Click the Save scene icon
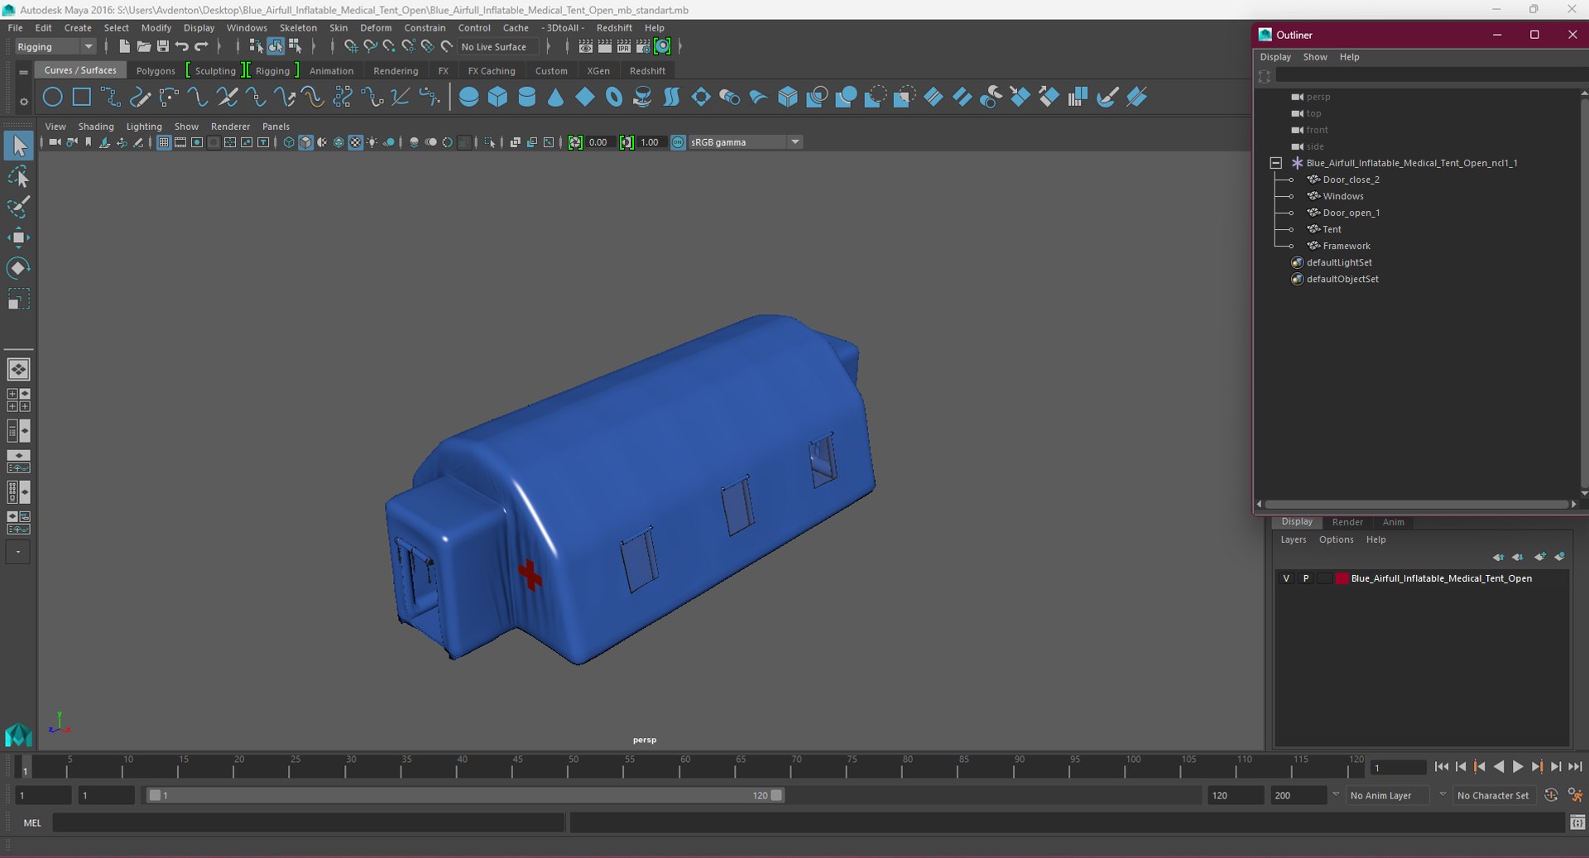 [163, 46]
